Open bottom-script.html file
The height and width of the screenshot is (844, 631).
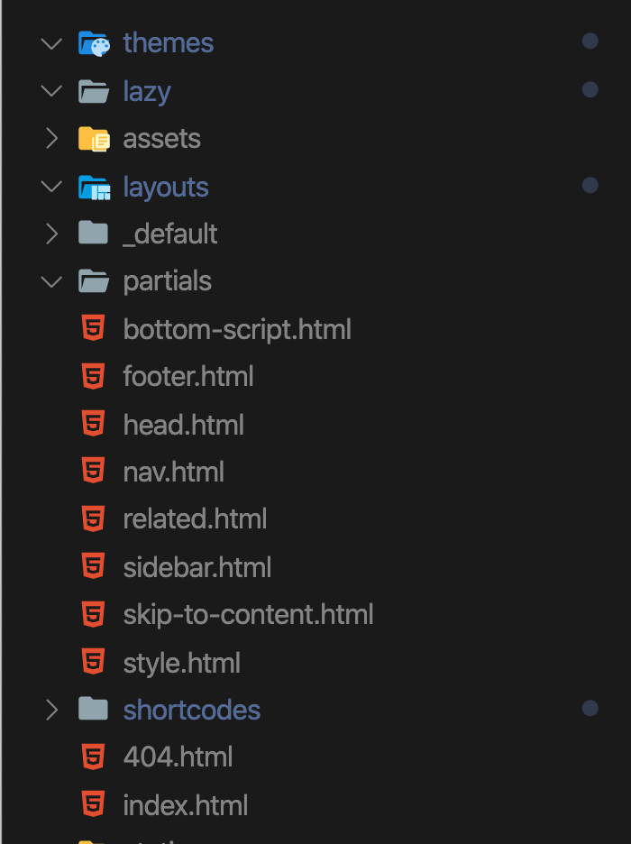237,329
